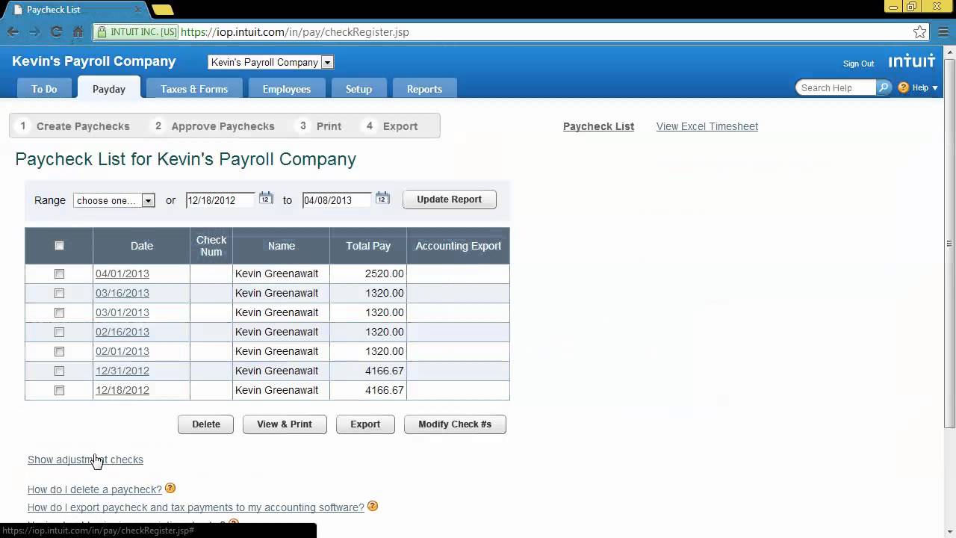Screen dimensions: 956x538
Task: Click the Modify Check #s button
Action: tap(455, 424)
